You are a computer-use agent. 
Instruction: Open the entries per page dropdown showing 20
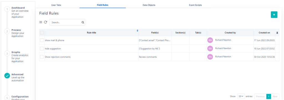coord(241,96)
